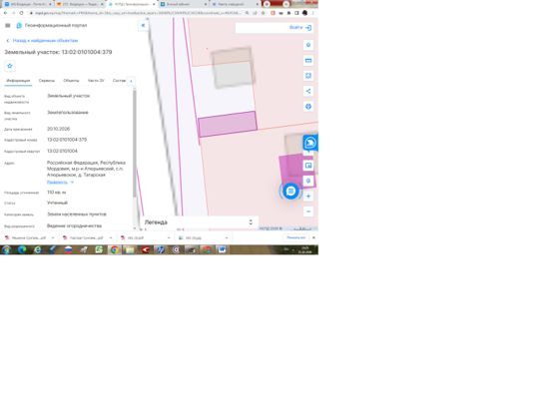Open Chrome three-dot menu

(x=313, y=13)
